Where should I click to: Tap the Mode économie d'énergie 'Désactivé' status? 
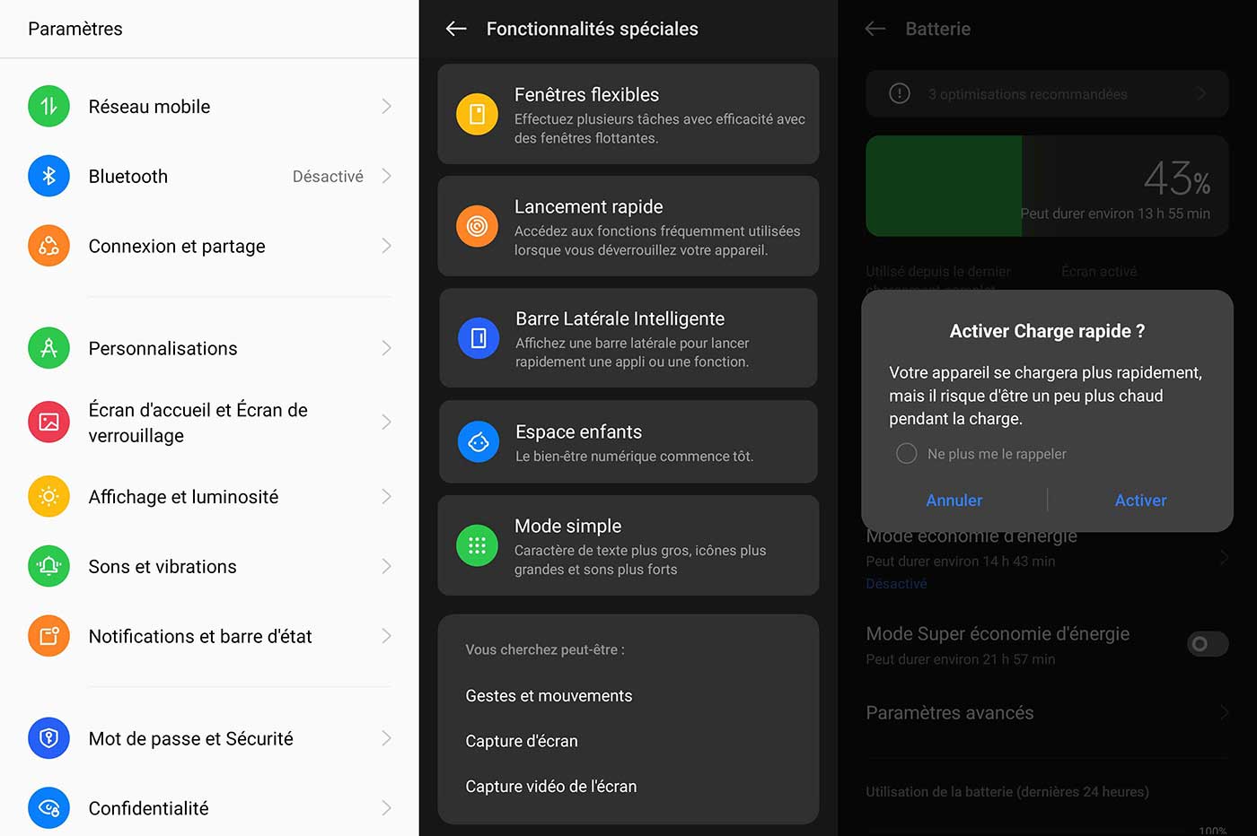tap(896, 584)
